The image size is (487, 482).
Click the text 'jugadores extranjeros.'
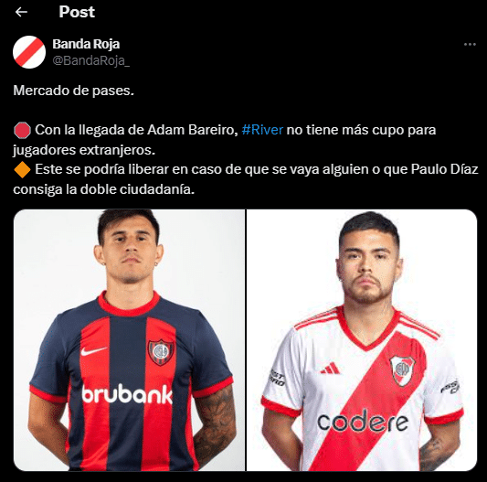coord(84,150)
